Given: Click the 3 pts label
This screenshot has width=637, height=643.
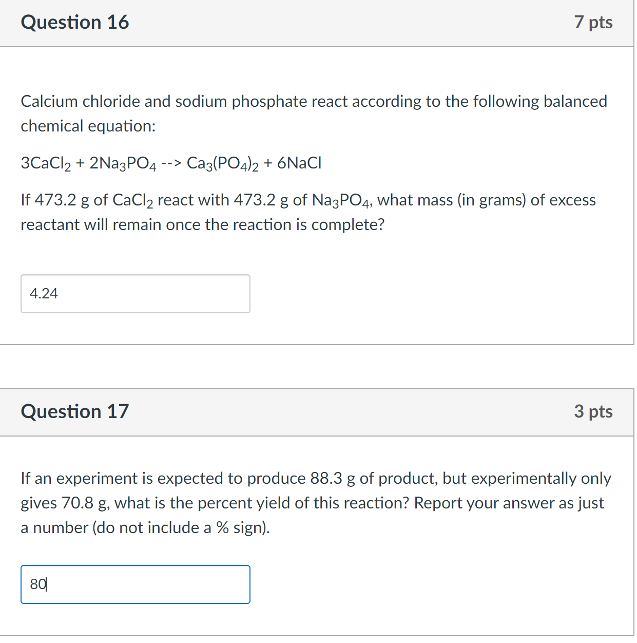Looking at the screenshot, I should point(594,411).
